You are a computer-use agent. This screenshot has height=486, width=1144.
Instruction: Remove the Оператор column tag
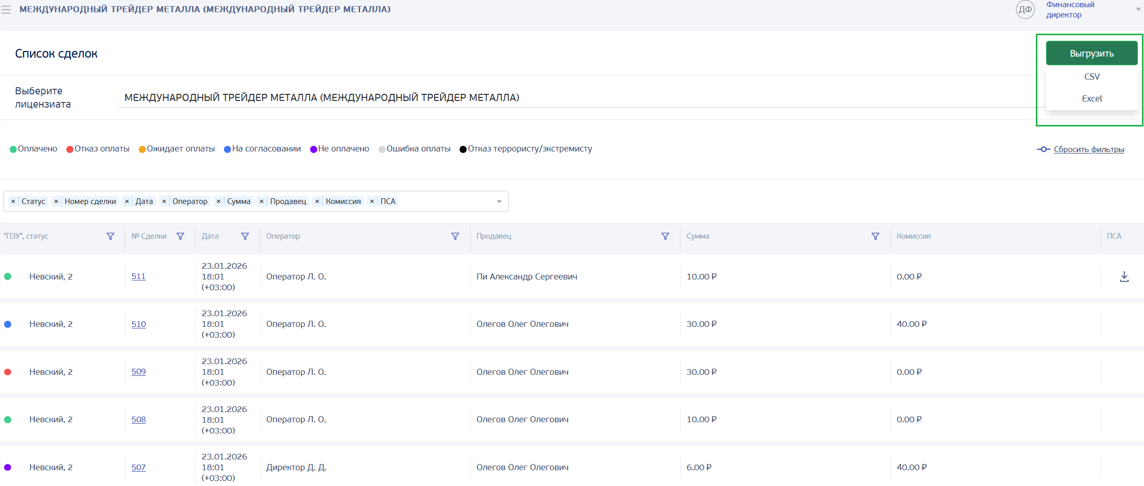coord(164,201)
